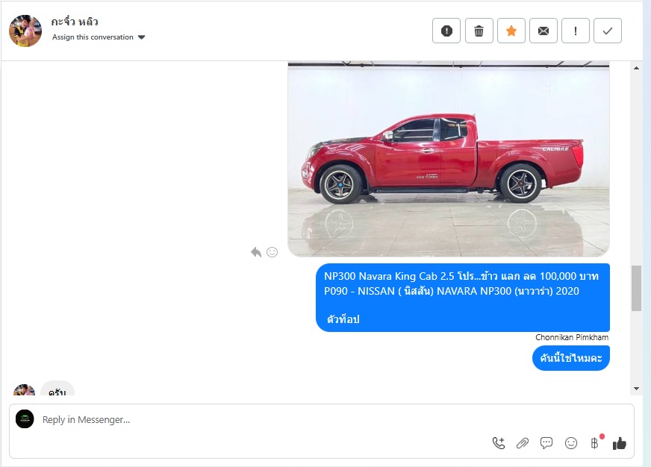This screenshot has width=651, height=467.
Task: Click page avatar beside reply box
Action: click(x=25, y=419)
